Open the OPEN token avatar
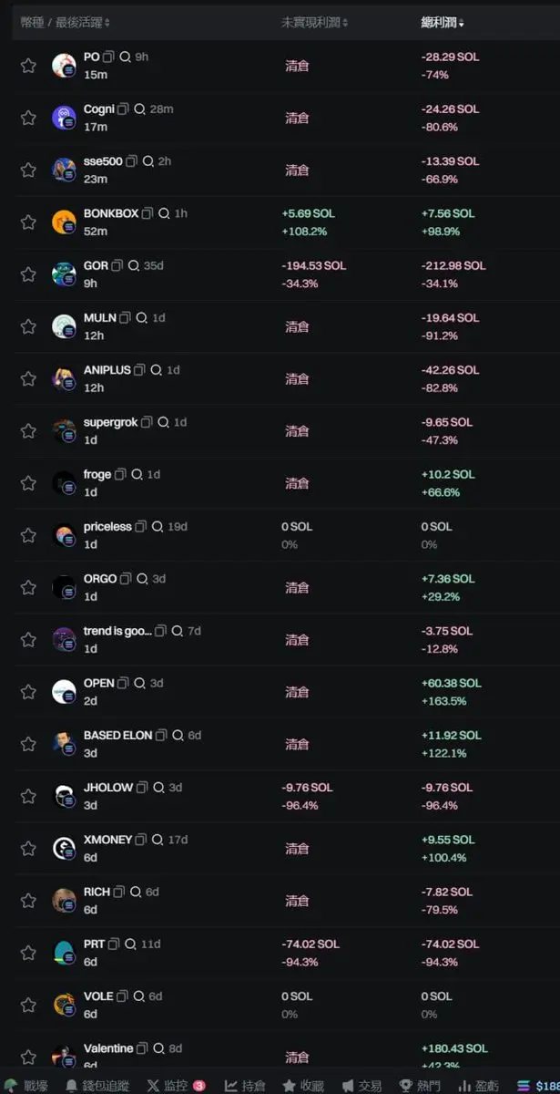 click(x=64, y=692)
